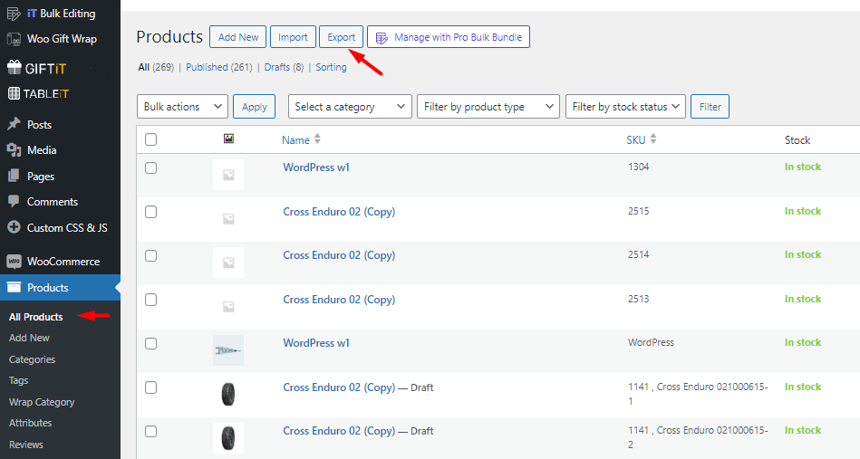Viewport: 860px width, 459px height.
Task: Click the Filter button
Action: [710, 106]
